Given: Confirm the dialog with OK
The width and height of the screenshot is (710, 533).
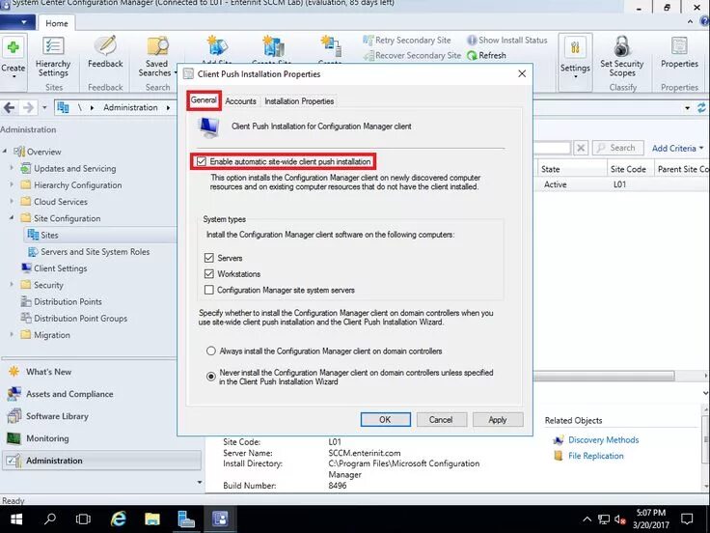Looking at the screenshot, I should tap(385, 420).
